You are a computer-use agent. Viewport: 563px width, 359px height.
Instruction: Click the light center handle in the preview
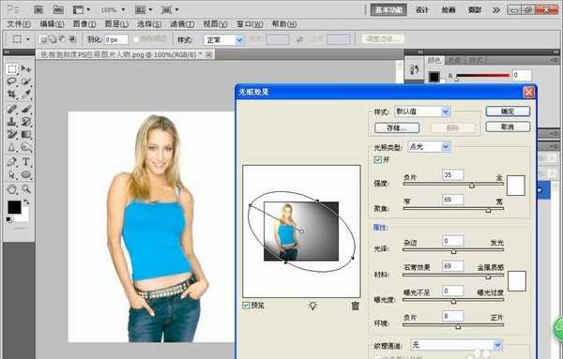(301, 232)
